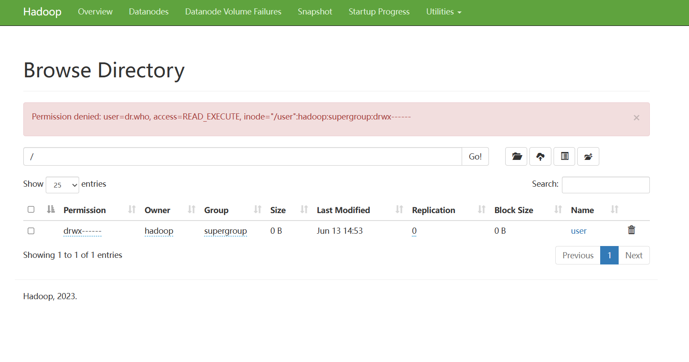Switch to the Snapshot page
The width and height of the screenshot is (689, 362).
click(x=315, y=12)
